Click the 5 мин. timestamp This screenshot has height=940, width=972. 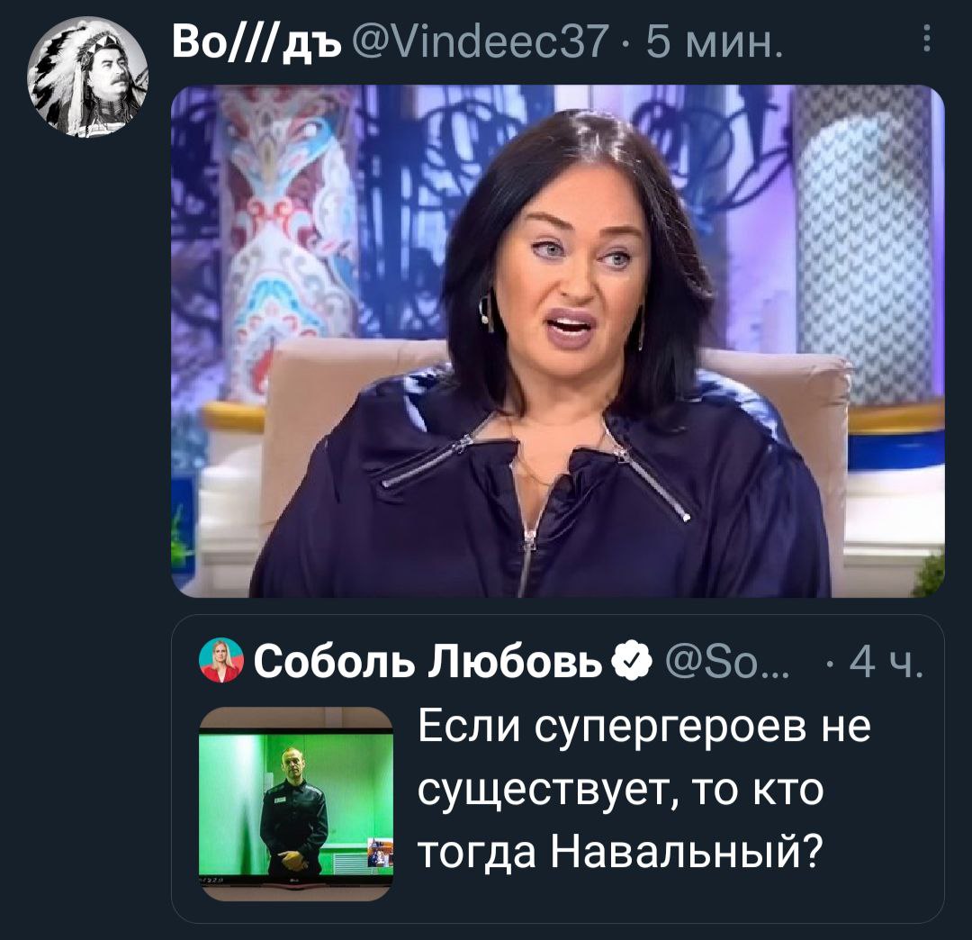coord(715,42)
